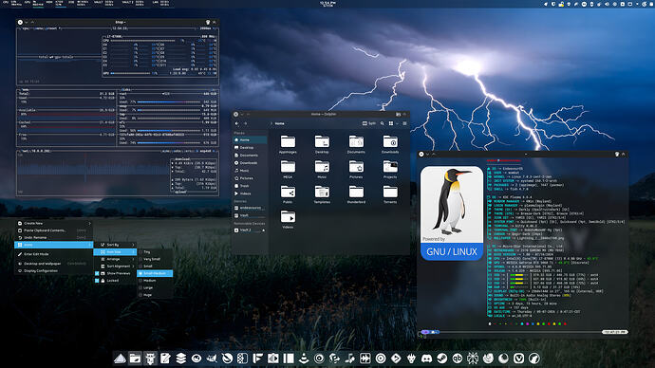Open view mode dropdown arrow in Dolphin
The height and width of the screenshot is (368, 655).
[397, 123]
